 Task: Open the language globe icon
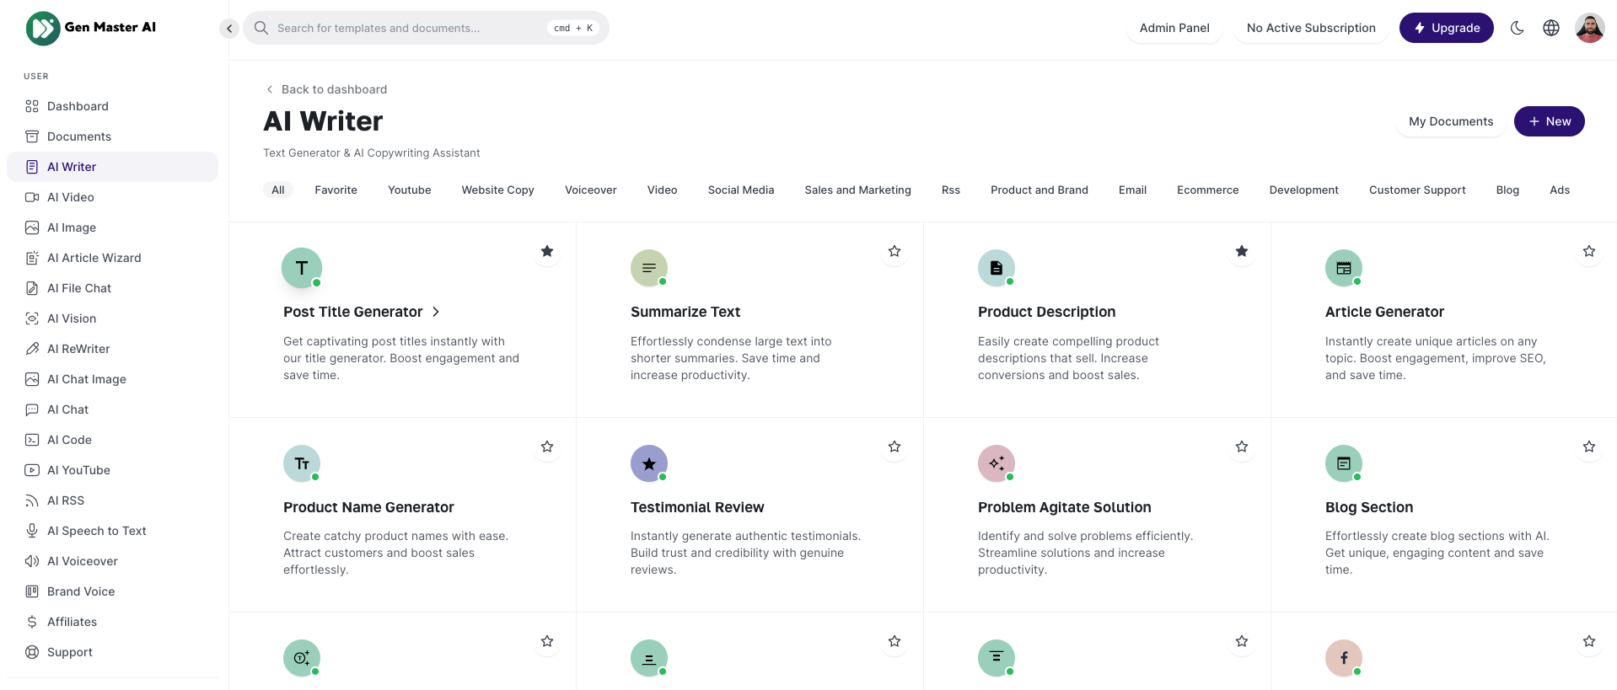pyautogui.click(x=1550, y=28)
